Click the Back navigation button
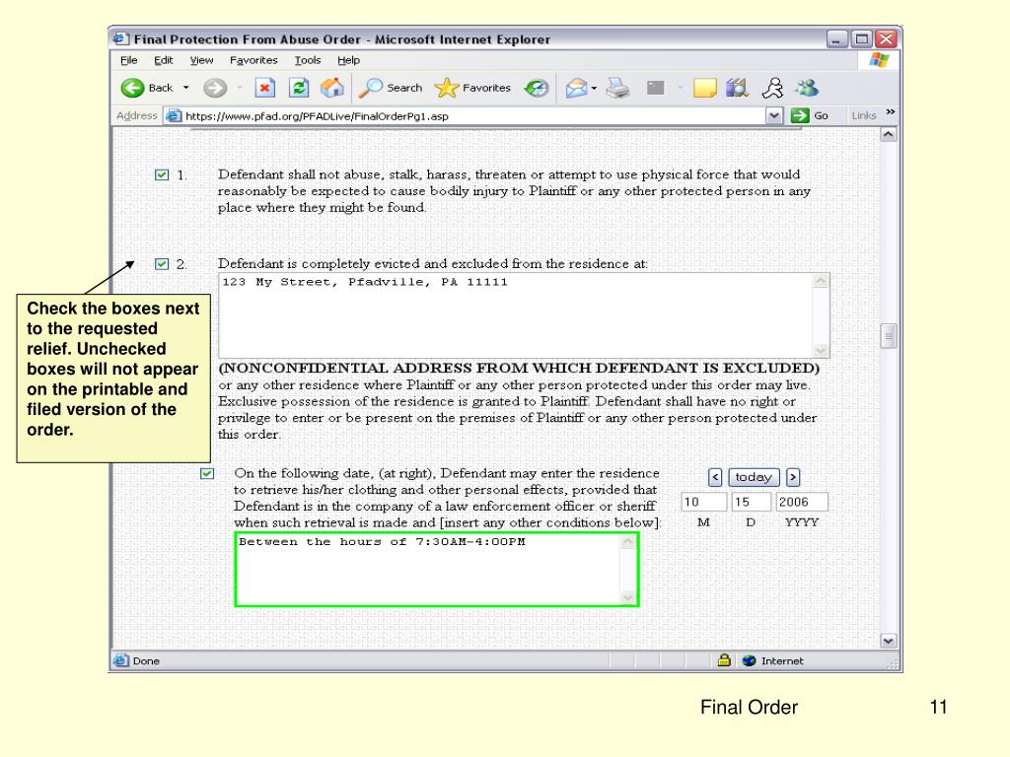 [145, 88]
